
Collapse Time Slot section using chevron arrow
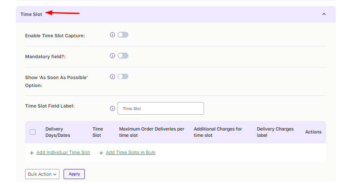coord(324,14)
